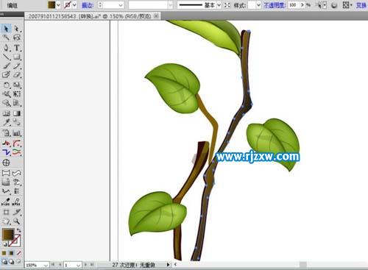Open the zoom level 150% dropdown
Screen dimensions: 368x270
[x=46, y=265]
